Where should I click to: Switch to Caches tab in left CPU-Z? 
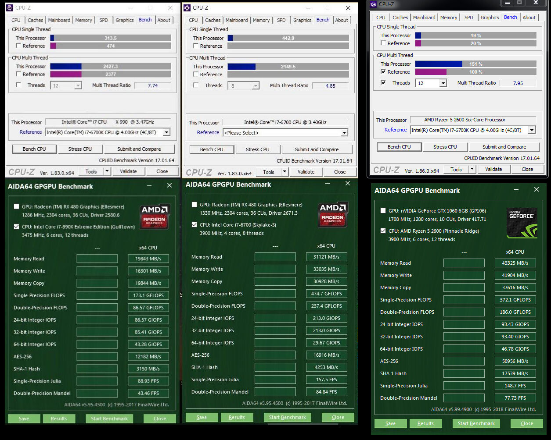[x=36, y=20]
